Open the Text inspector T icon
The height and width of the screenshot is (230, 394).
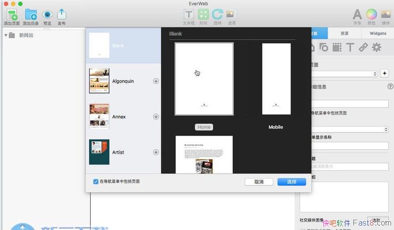(x=350, y=47)
